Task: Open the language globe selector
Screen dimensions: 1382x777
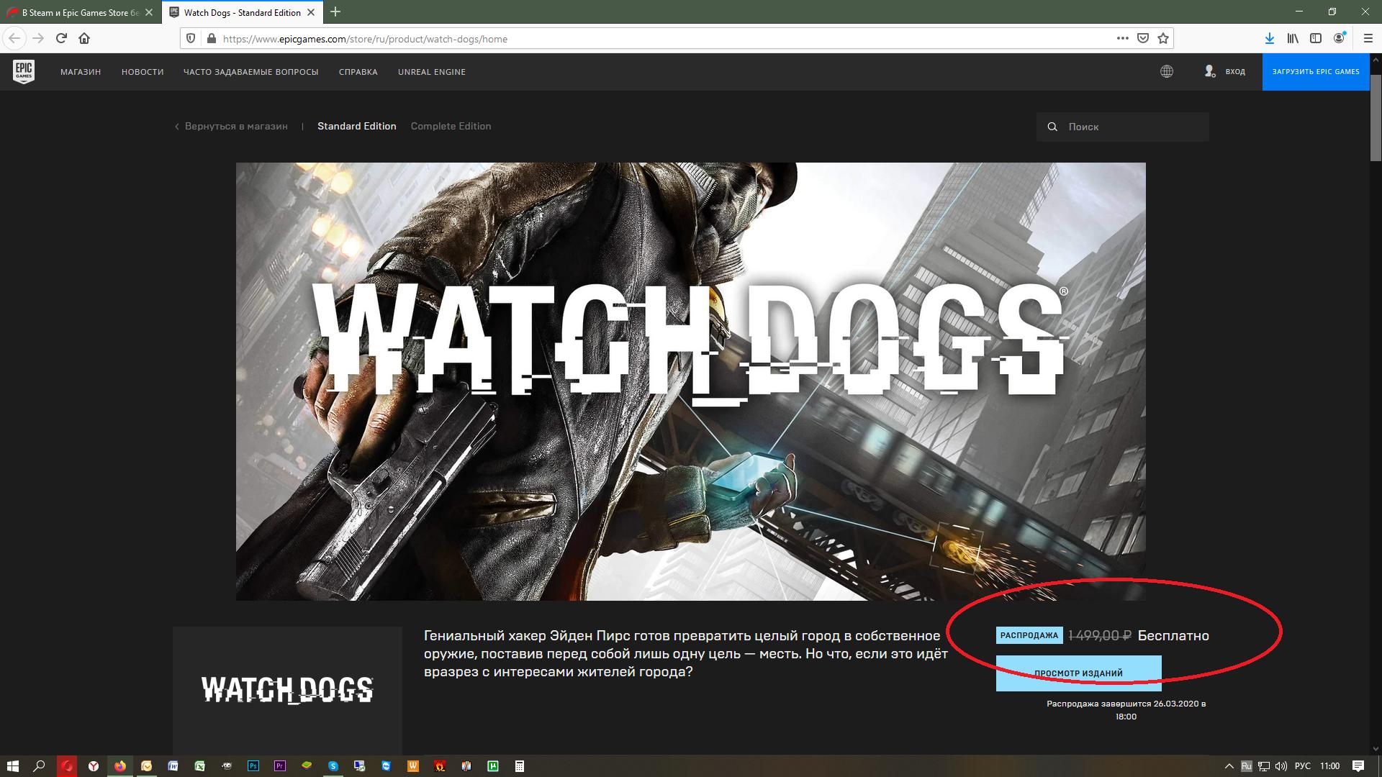Action: pos(1167,71)
